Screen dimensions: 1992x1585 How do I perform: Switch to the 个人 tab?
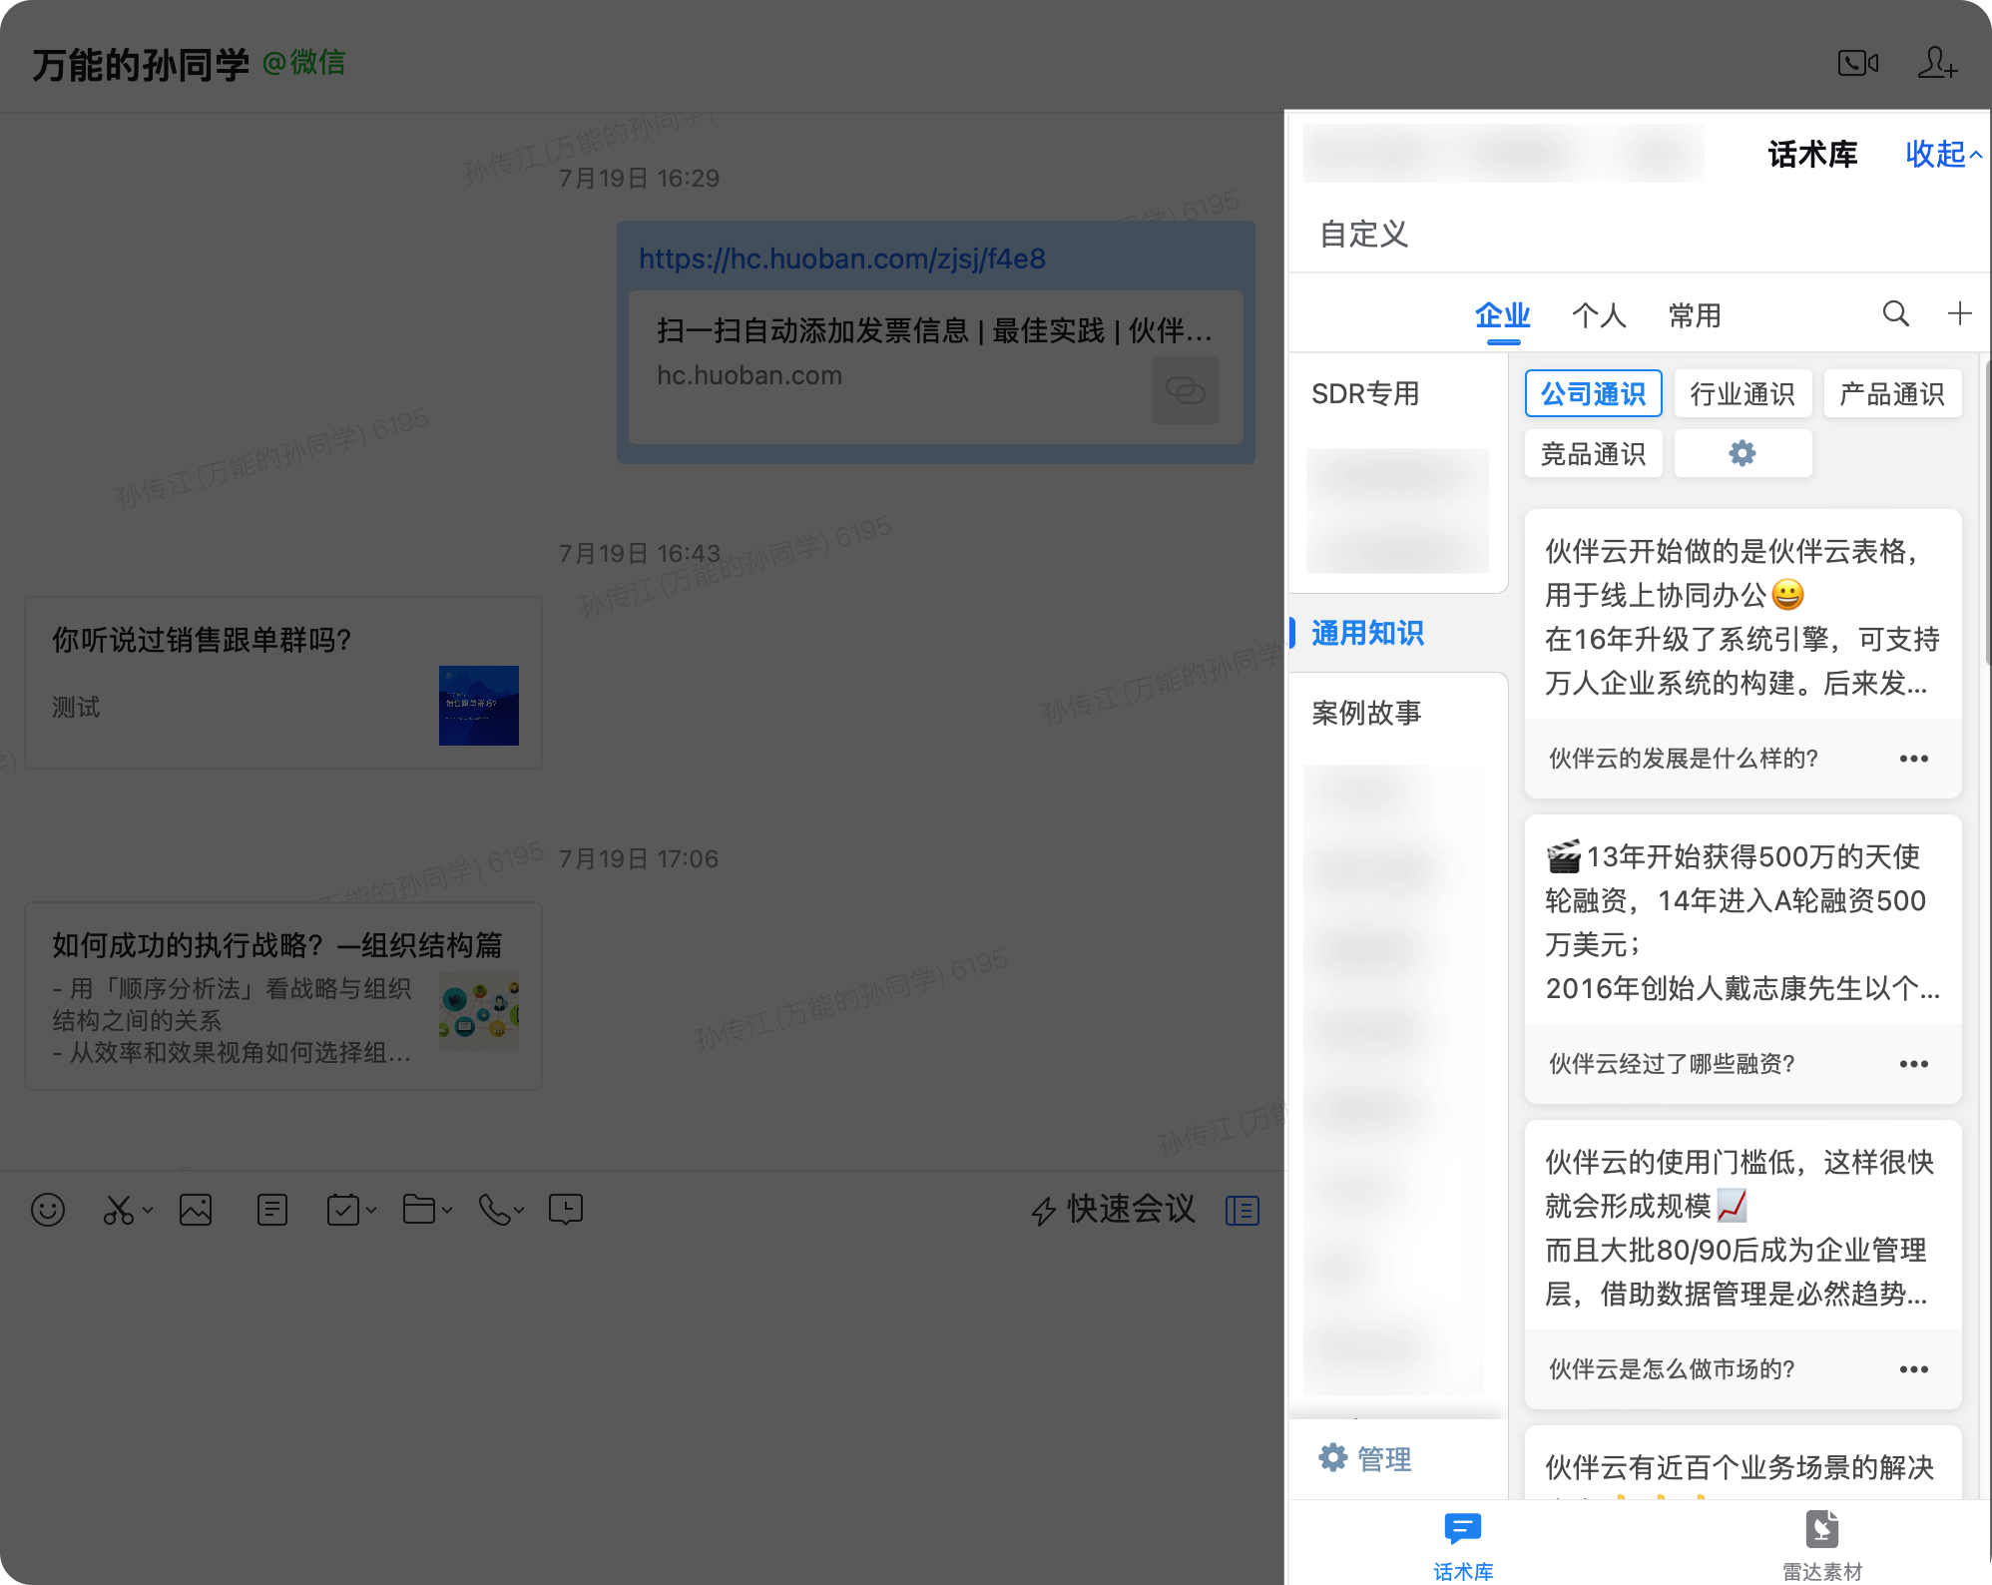[x=1599, y=316]
